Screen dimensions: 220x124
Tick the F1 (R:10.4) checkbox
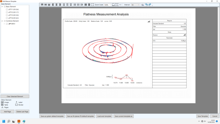pos(7,10)
